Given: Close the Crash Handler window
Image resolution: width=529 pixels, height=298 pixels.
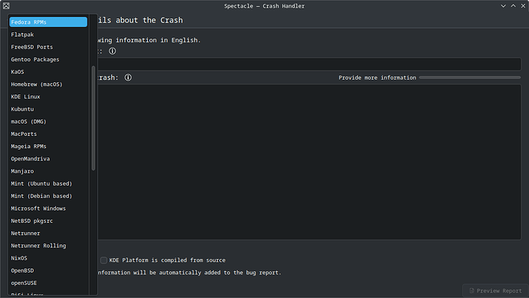Looking at the screenshot, I should (x=523, y=5).
